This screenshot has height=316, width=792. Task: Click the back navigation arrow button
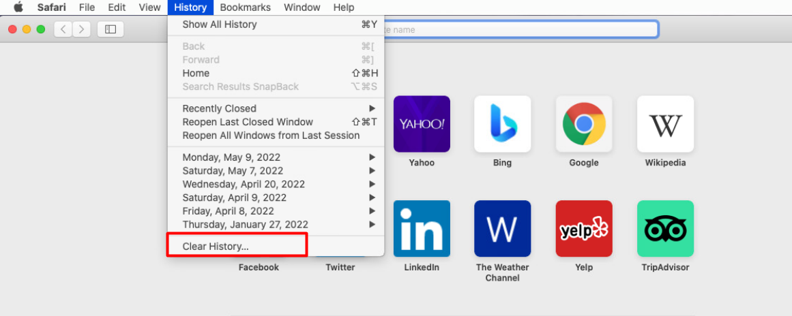tap(63, 29)
